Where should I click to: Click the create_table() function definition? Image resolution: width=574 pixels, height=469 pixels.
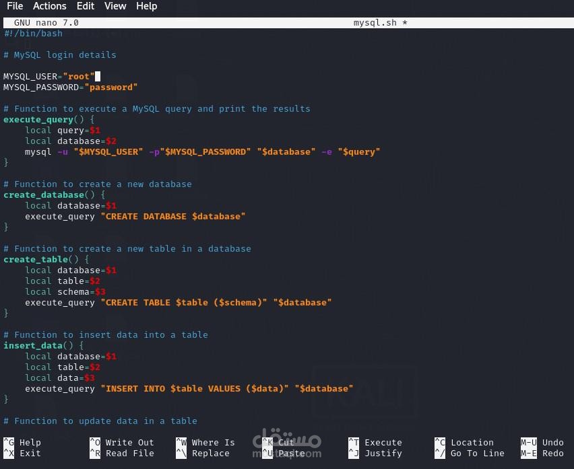coord(46,260)
